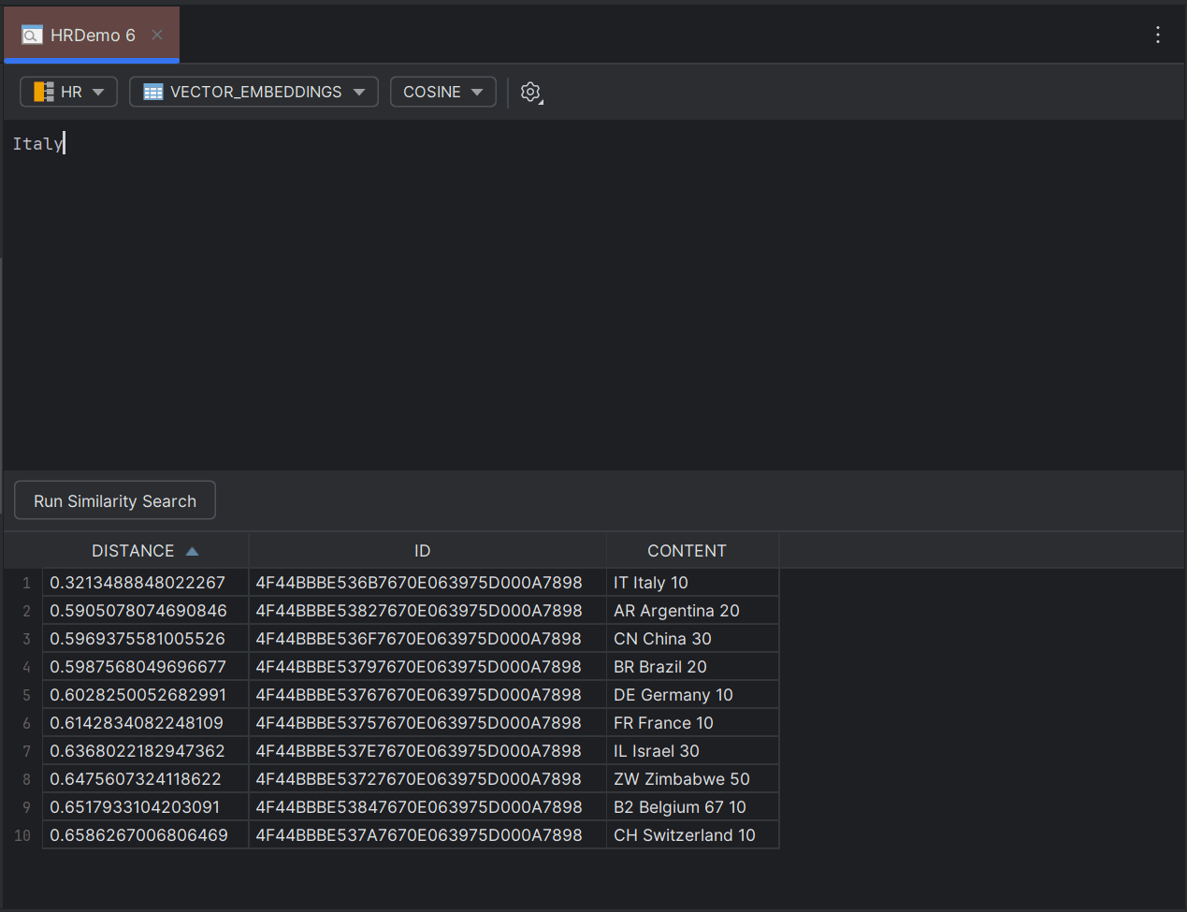Select ID cell 4F44BBBE53727670E063975D000A7898
Screen dimensions: 1187x912
pyautogui.click(x=427, y=779)
